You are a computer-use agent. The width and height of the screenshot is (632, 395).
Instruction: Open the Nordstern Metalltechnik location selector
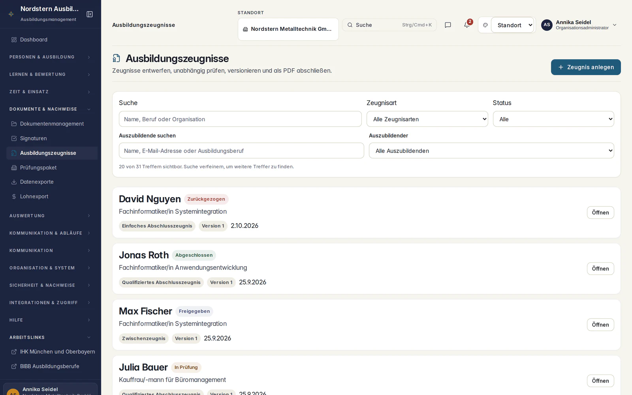(x=288, y=29)
